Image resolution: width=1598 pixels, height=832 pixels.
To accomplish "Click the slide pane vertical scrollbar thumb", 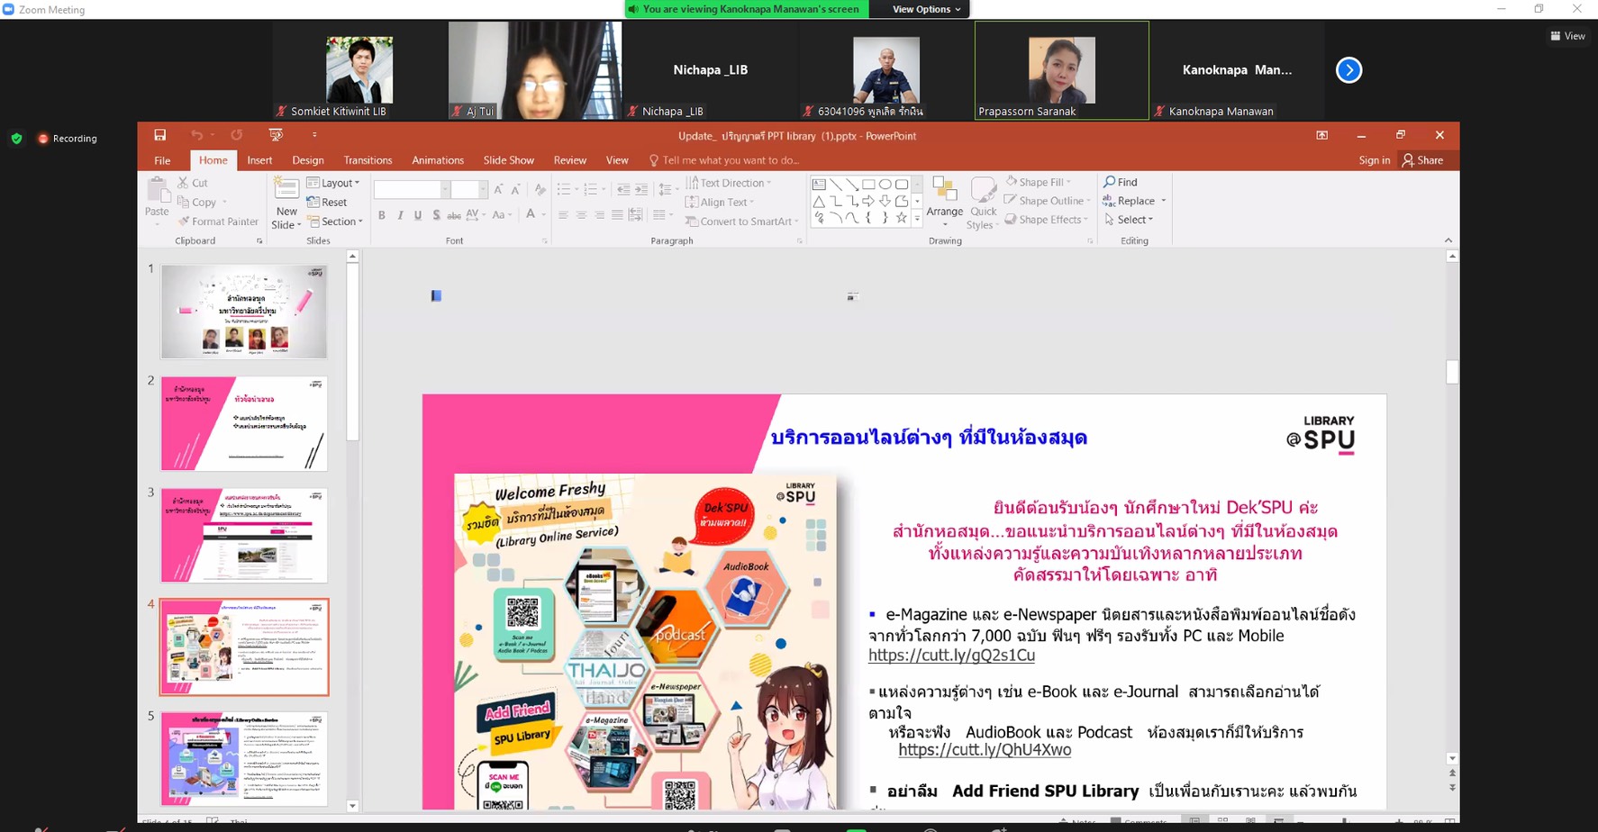I will click(x=1452, y=372).
